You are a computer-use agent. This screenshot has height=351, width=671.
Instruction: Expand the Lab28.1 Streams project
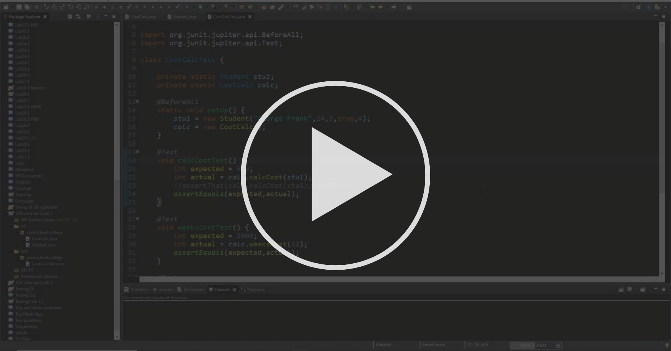pos(8,88)
